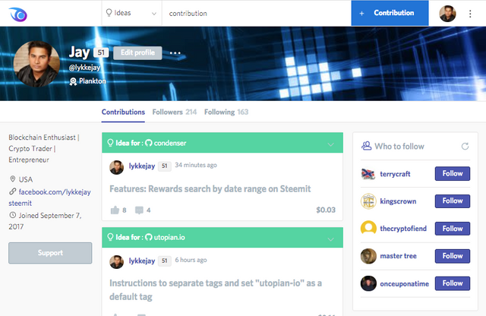
Task: Click lightbulb icon on utopian.io idea header
Action: pos(110,237)
